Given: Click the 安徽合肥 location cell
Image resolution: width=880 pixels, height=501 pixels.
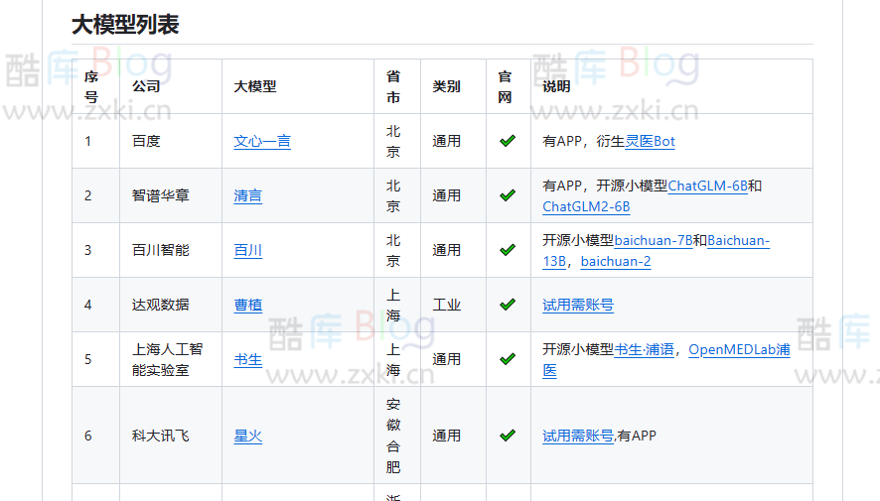Looking at the screenshot, I should 396,436.
